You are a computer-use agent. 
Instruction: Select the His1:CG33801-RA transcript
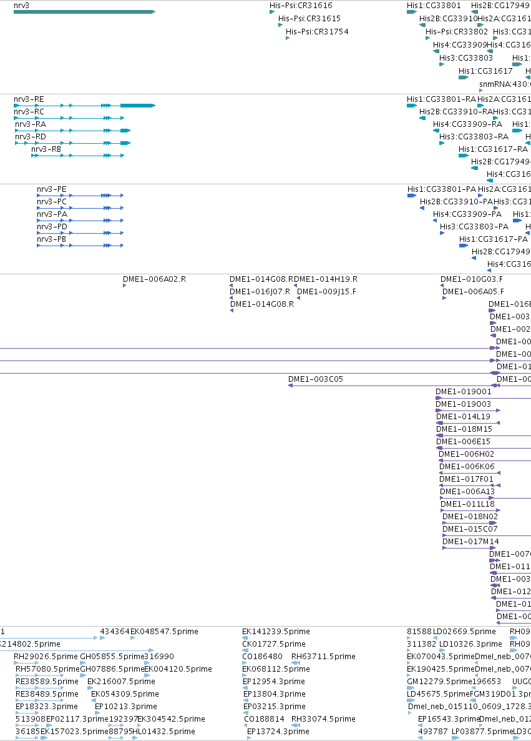point(412,106)
